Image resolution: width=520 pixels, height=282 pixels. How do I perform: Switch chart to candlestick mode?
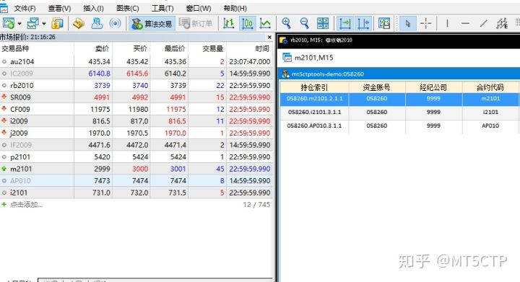click(x=248, y=23)
